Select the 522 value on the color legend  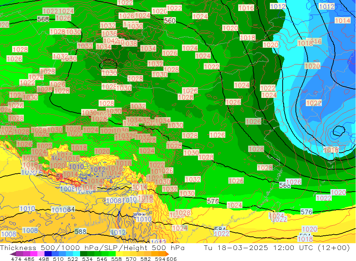coord(73,259)
